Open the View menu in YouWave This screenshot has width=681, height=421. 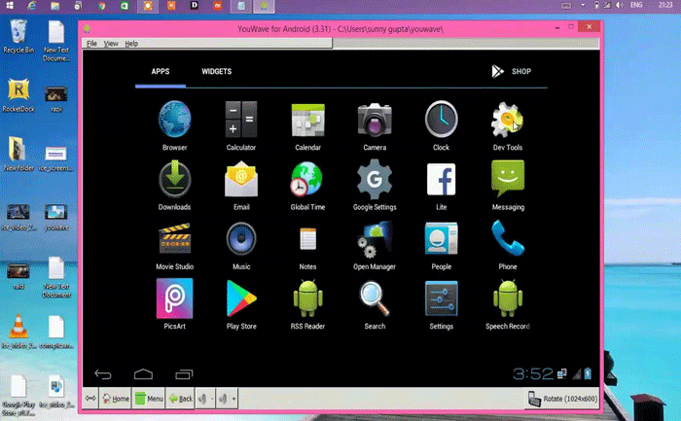click(111, 44)
